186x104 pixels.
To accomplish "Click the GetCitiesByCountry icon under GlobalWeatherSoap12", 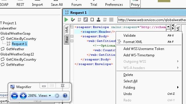I will tap(3, 59).
